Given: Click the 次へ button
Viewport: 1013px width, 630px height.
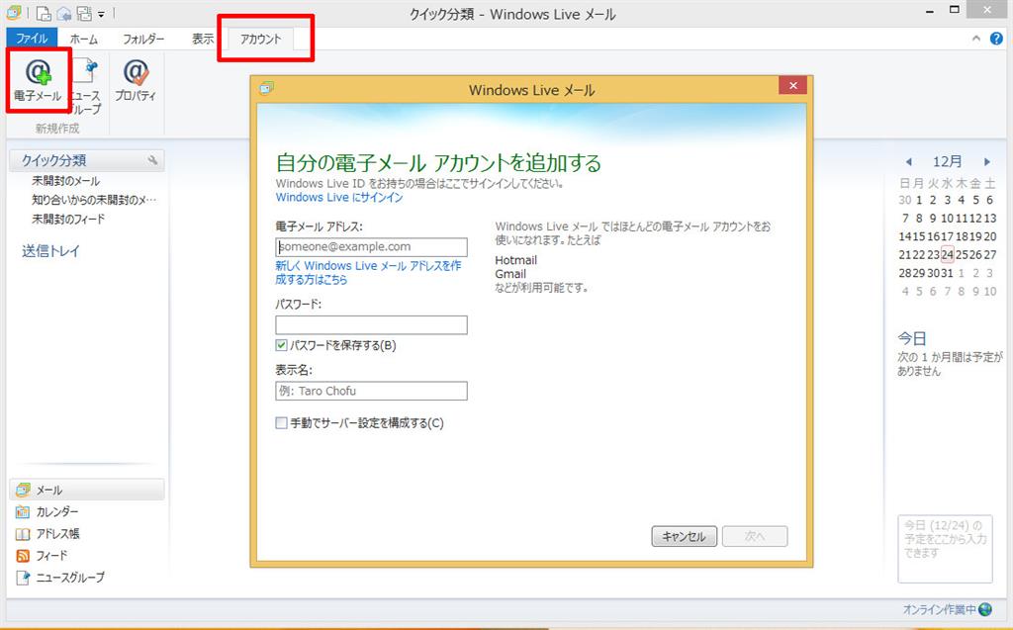Looking at the screenshot, I should [x=755, y=536].
